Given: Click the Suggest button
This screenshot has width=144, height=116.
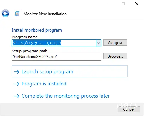Looking at the screenshot, I should coord(115,43).
